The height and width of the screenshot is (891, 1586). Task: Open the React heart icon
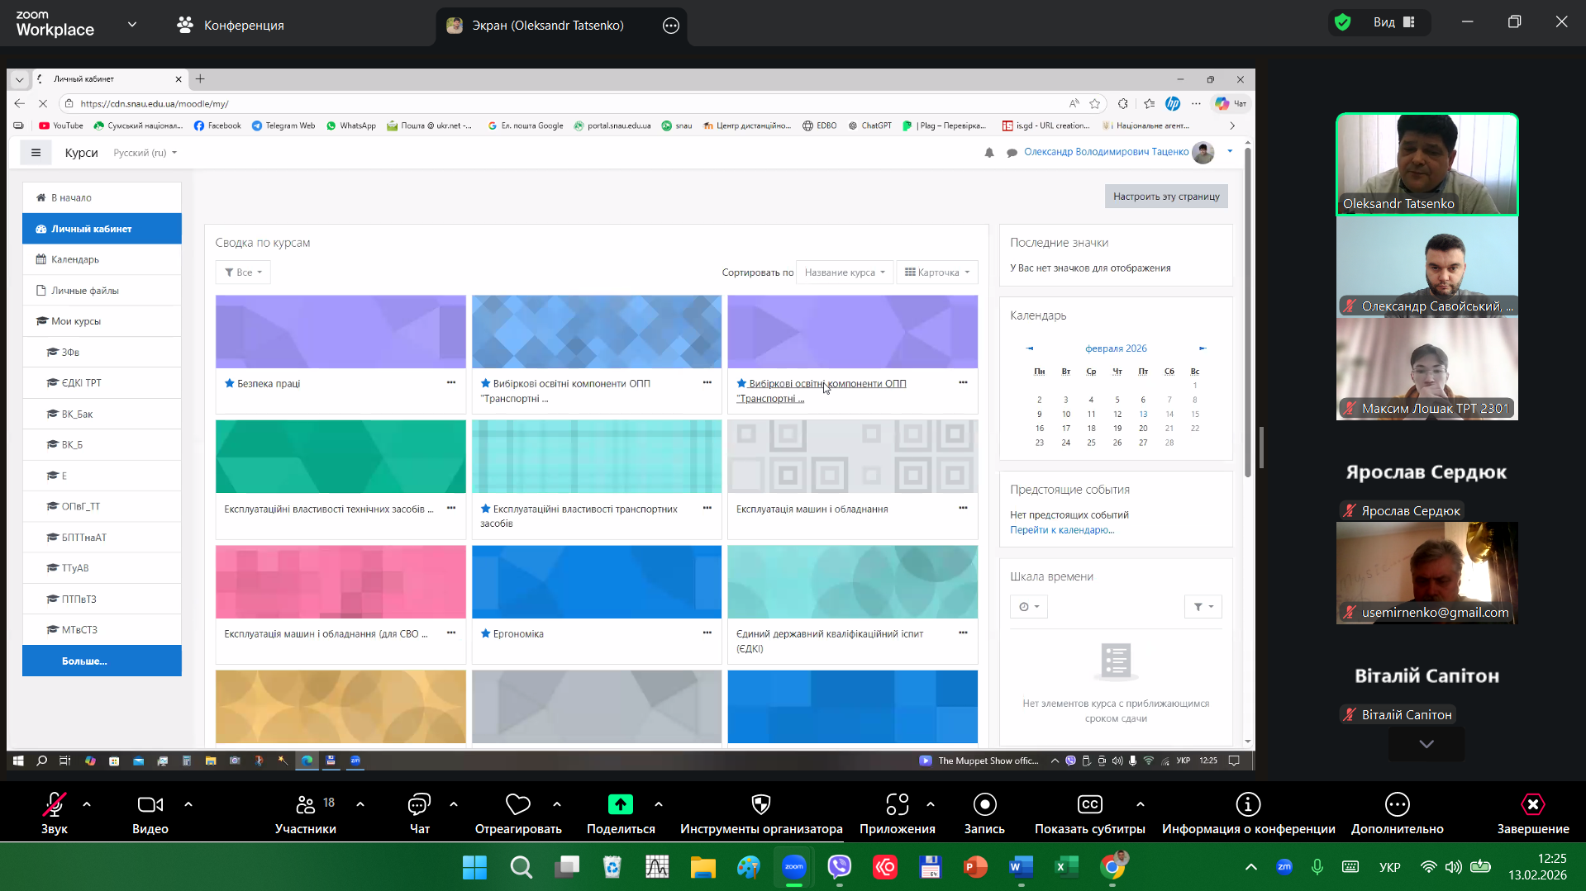[x=517, y=805]
